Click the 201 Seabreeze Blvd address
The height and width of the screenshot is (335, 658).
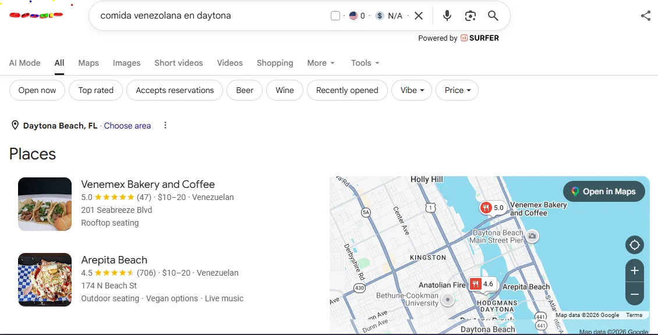coord(116,210)
